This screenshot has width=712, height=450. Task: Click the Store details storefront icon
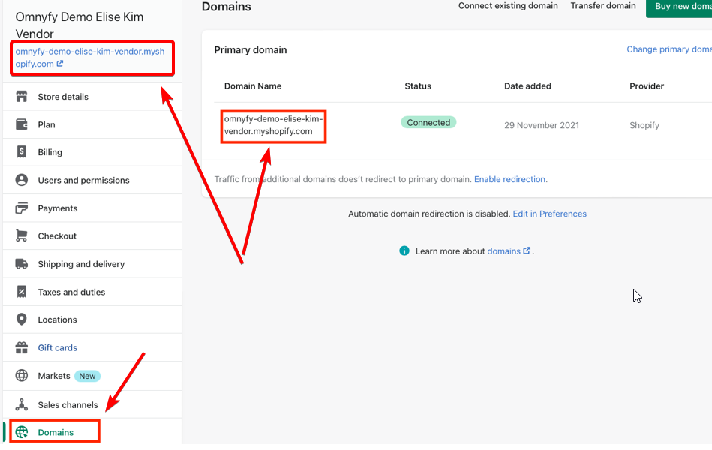pyautogui.click(x=21, y=96)
